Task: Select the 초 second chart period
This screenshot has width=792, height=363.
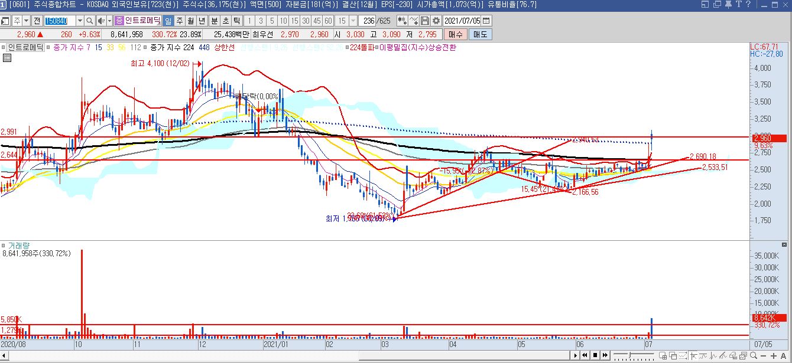Action: [226, 21]
